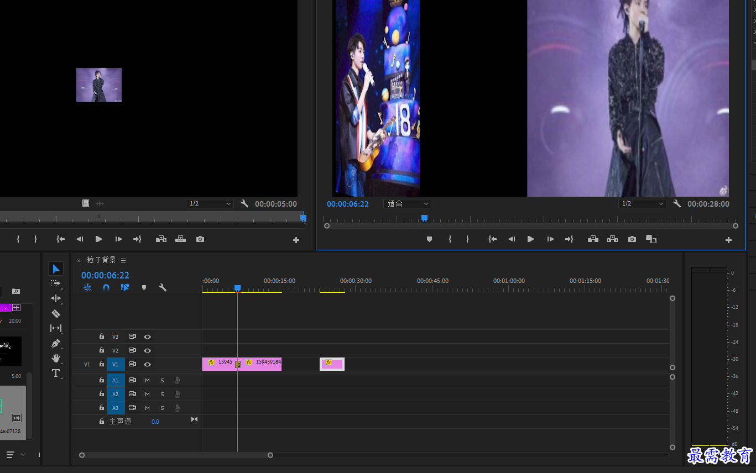Viewport: 756px width, 473px height.
Task: Open Program monitor playback resolution 1/2 dropdown
Action: click(642, 204)
